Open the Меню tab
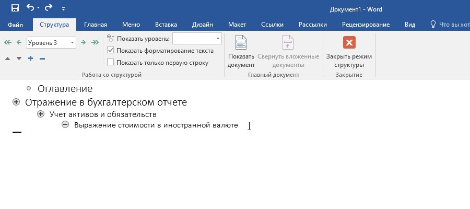The image size is (470, 209). (131, 25)
